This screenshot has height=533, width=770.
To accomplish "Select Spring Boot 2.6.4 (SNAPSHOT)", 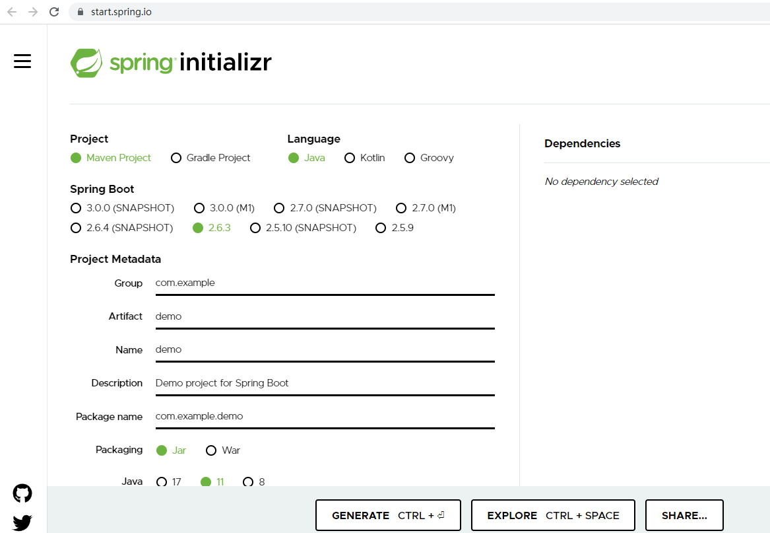I will point(122,228).
